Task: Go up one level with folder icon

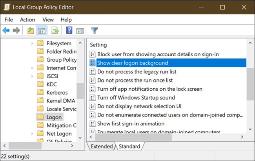Action: (x=31, y=30)
